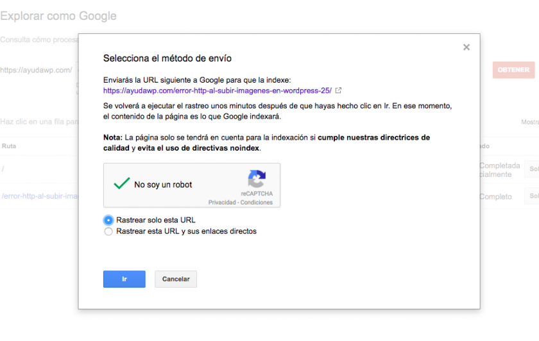539x341 pixels.
Task: Select the '/error-http-al-subir-ima' row link
Action: tap(40, 196)
